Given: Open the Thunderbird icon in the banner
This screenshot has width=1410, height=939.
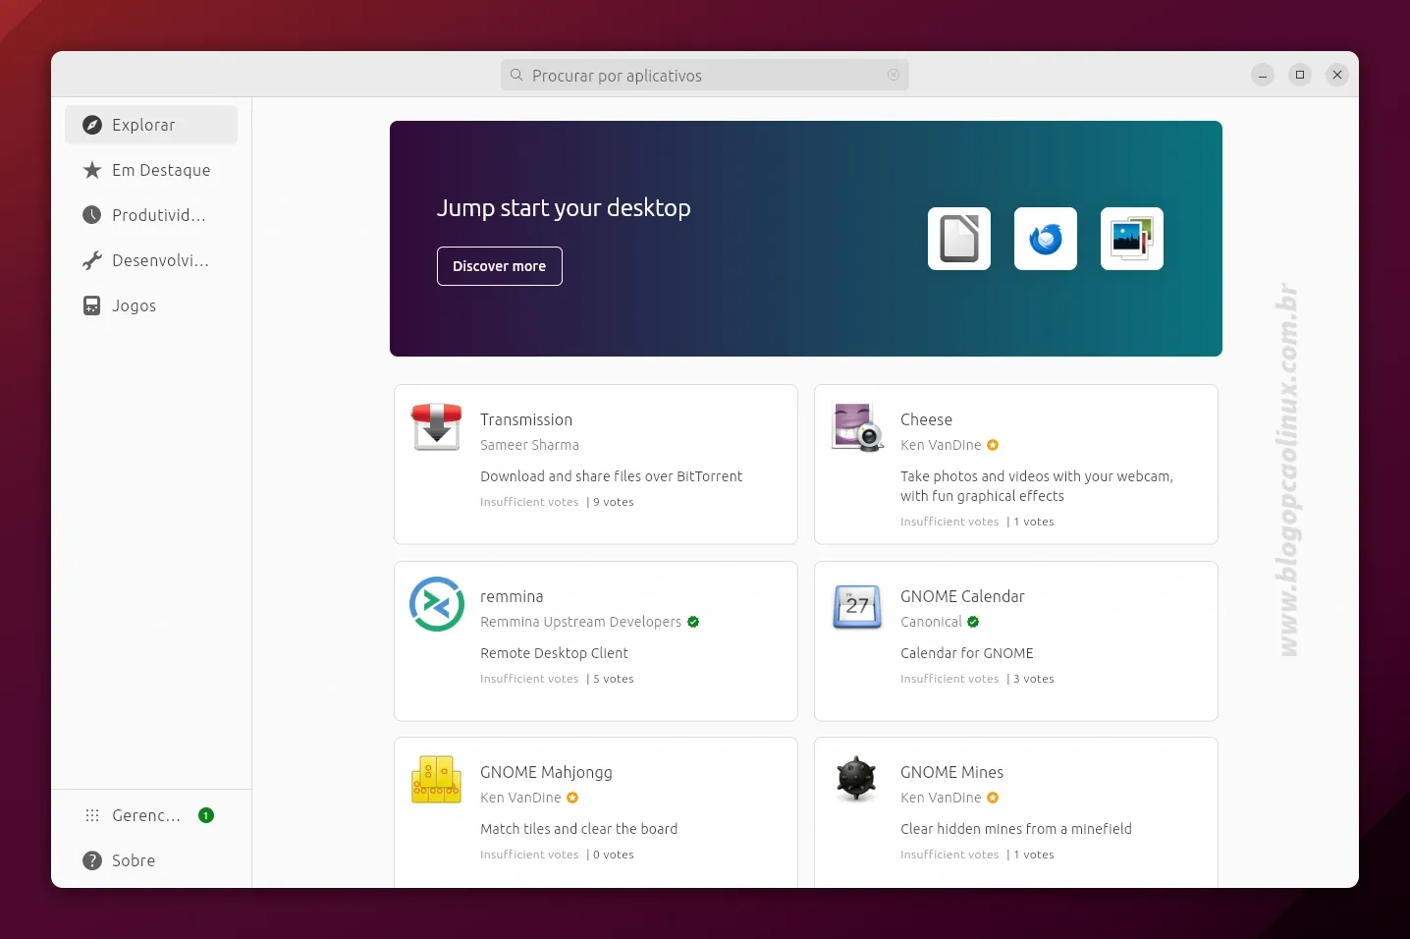Looking at the screenshot, I should click(1046, 239).
